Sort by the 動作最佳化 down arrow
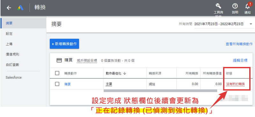Image resolution: width=255 pixels, height=117 pixels. (125, 73)
